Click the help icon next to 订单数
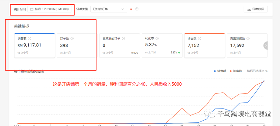 [72, 38]
